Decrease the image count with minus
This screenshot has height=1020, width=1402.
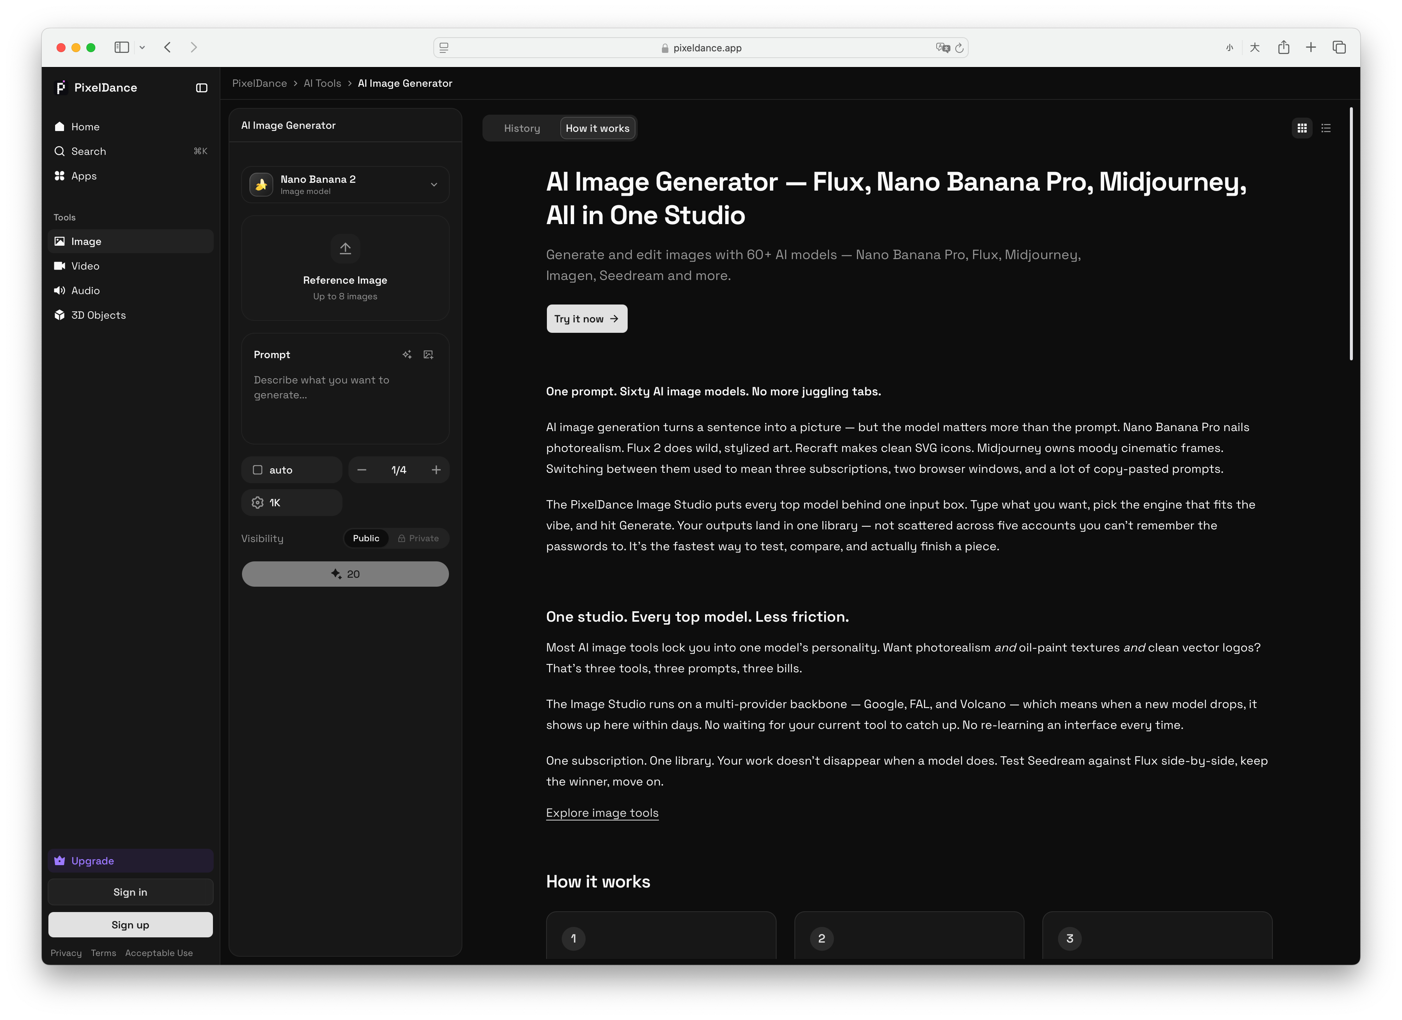coord(361,470)
